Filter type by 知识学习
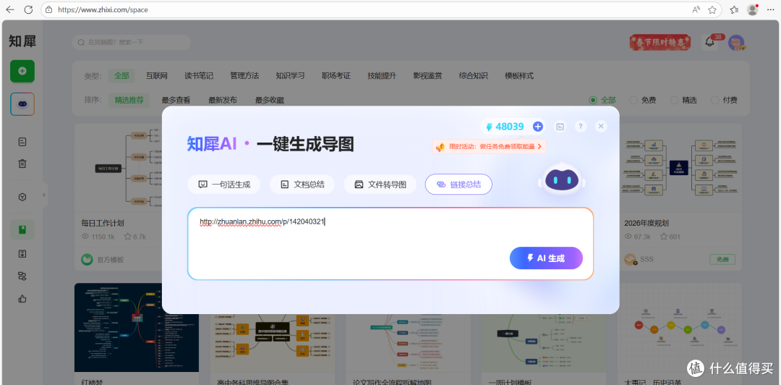Image resolution: width=781 pixels, height=385 pixels. click(291, 76)
